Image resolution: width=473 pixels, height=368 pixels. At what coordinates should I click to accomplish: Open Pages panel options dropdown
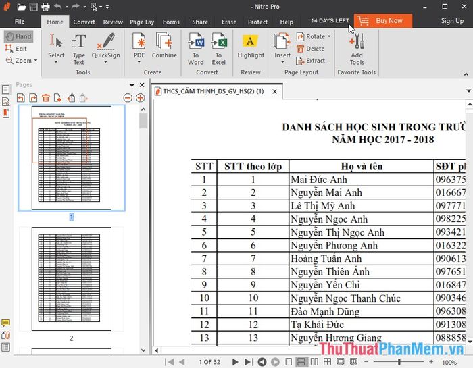tap(132, 85)
